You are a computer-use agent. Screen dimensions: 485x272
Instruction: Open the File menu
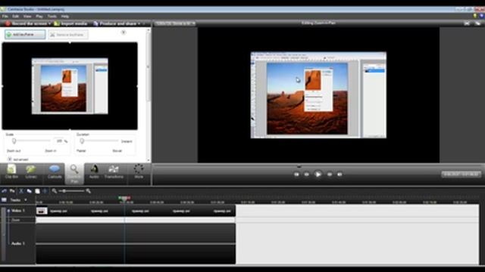pyautogui.click(x=5, y=17)
